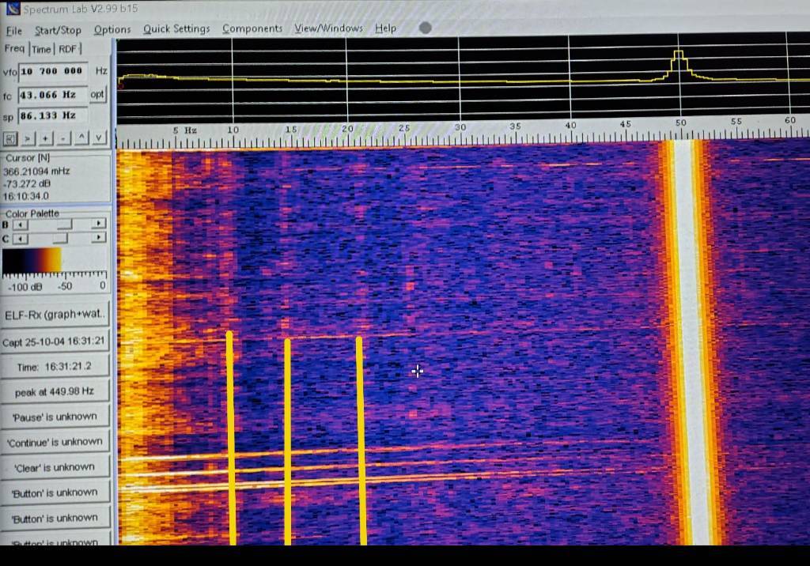
Task: Switch to the Time tab
Action: tap(41, 49)
